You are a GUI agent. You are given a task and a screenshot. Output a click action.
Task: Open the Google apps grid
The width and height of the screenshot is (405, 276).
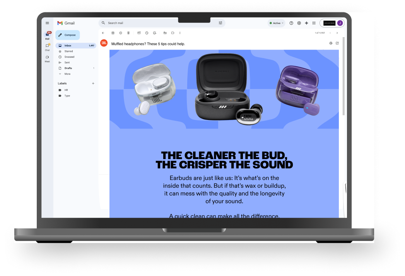314,23
